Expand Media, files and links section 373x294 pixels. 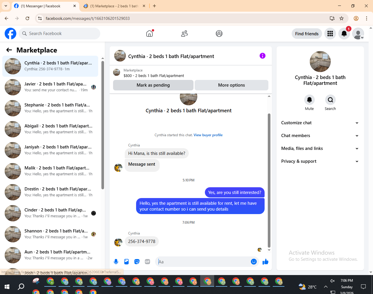click(x=320, y=148)
